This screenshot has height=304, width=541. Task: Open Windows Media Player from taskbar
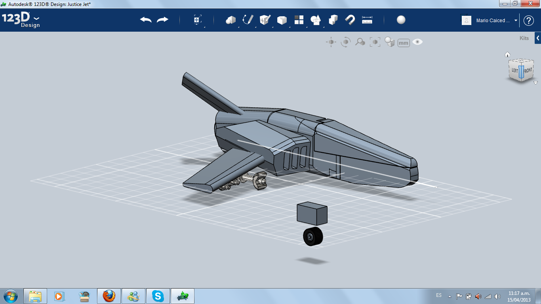point(59,296)
